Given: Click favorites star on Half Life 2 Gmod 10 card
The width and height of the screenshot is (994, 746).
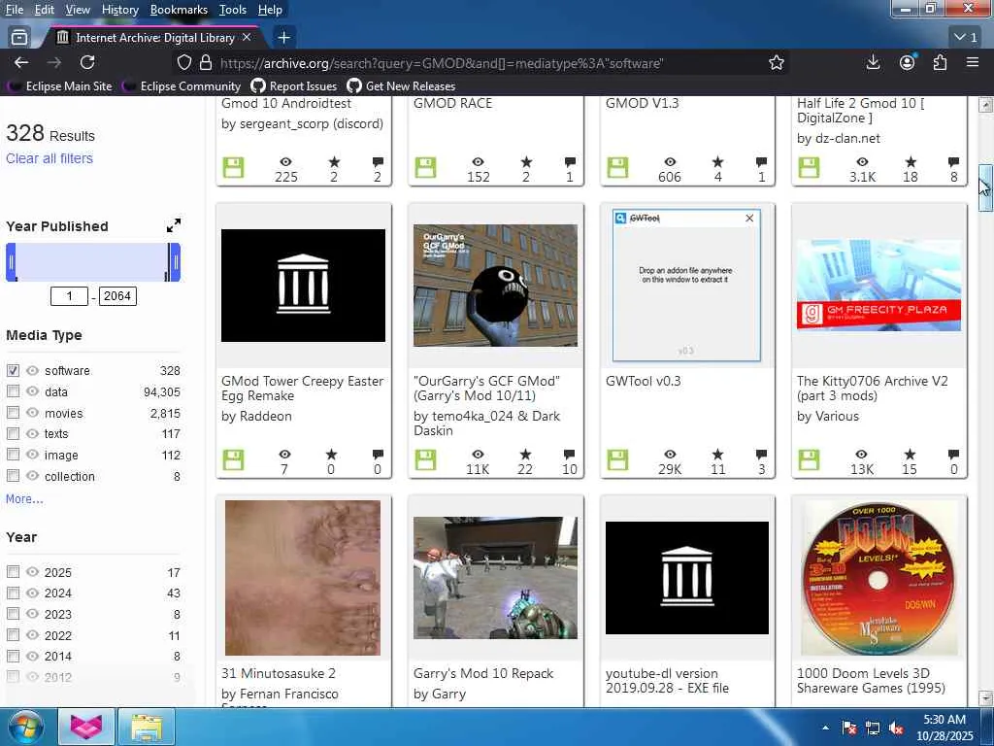Looking at the screenshot, I should pos(911,162).
